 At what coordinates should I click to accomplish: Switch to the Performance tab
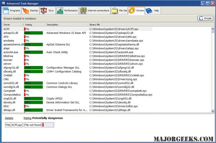pyautogui.click(x=67, y=11)
